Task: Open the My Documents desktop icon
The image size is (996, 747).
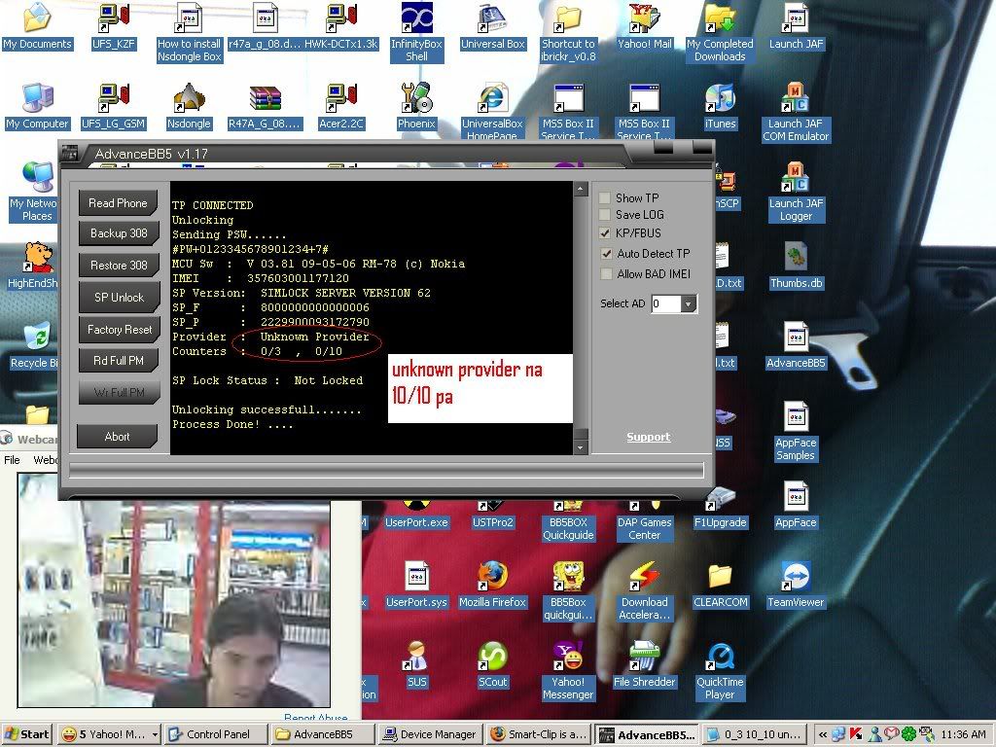Action: tap(37, 26)
